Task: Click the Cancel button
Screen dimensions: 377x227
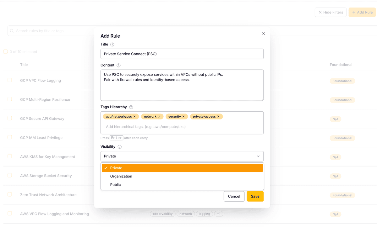Action: tap(234, 196)
